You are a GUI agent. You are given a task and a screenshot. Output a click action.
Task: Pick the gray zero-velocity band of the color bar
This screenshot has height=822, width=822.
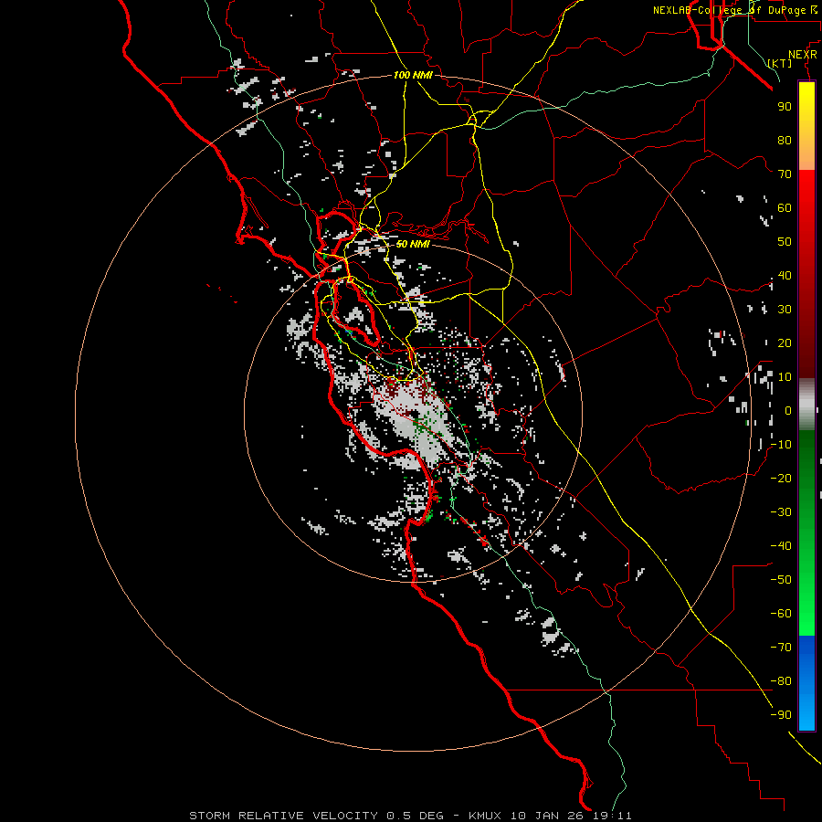pos(806,405)
